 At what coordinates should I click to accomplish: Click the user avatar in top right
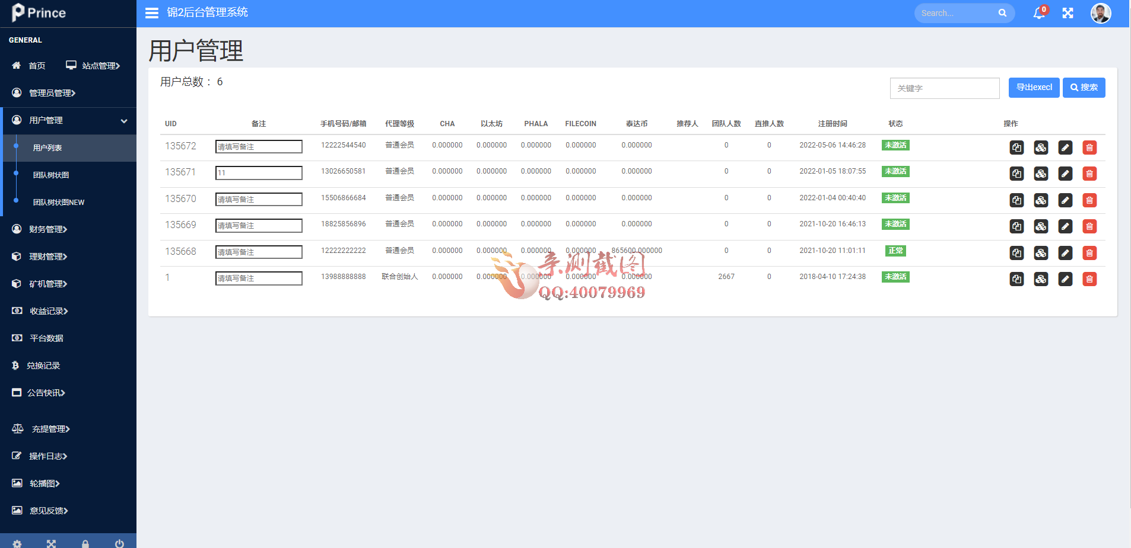click(x=1100, y=13)
